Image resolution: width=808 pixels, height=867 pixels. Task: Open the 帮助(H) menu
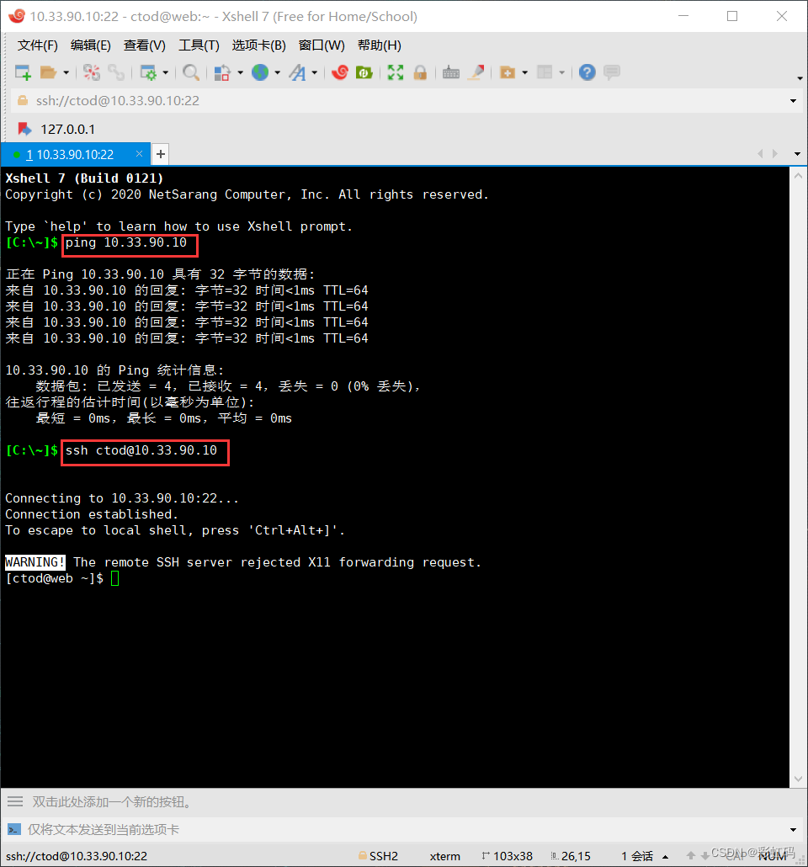[380, 45]
